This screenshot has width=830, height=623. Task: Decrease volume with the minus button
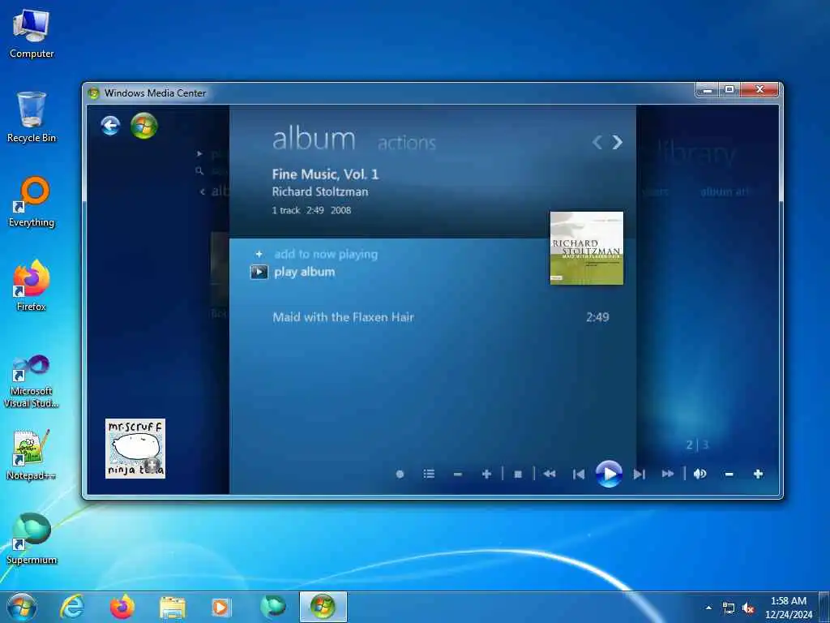(729, 474)
